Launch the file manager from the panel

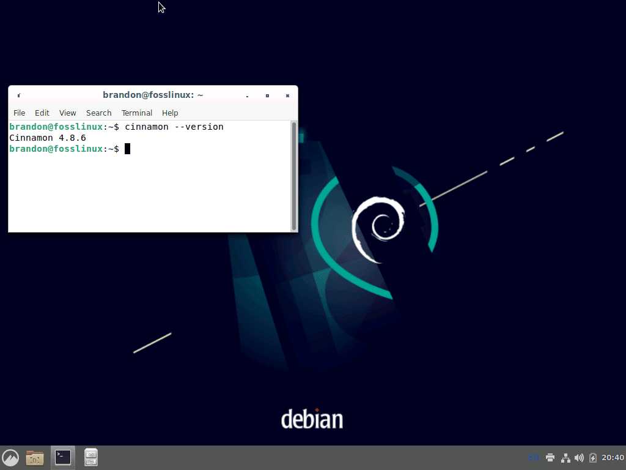click(x=35, y=458)
